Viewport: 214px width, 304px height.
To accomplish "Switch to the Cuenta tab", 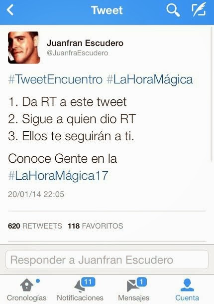I will [x=187, y=290].
